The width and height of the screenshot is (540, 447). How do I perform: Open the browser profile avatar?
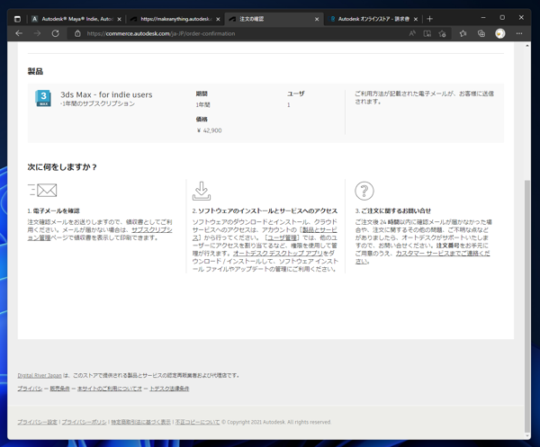(500, 33)
